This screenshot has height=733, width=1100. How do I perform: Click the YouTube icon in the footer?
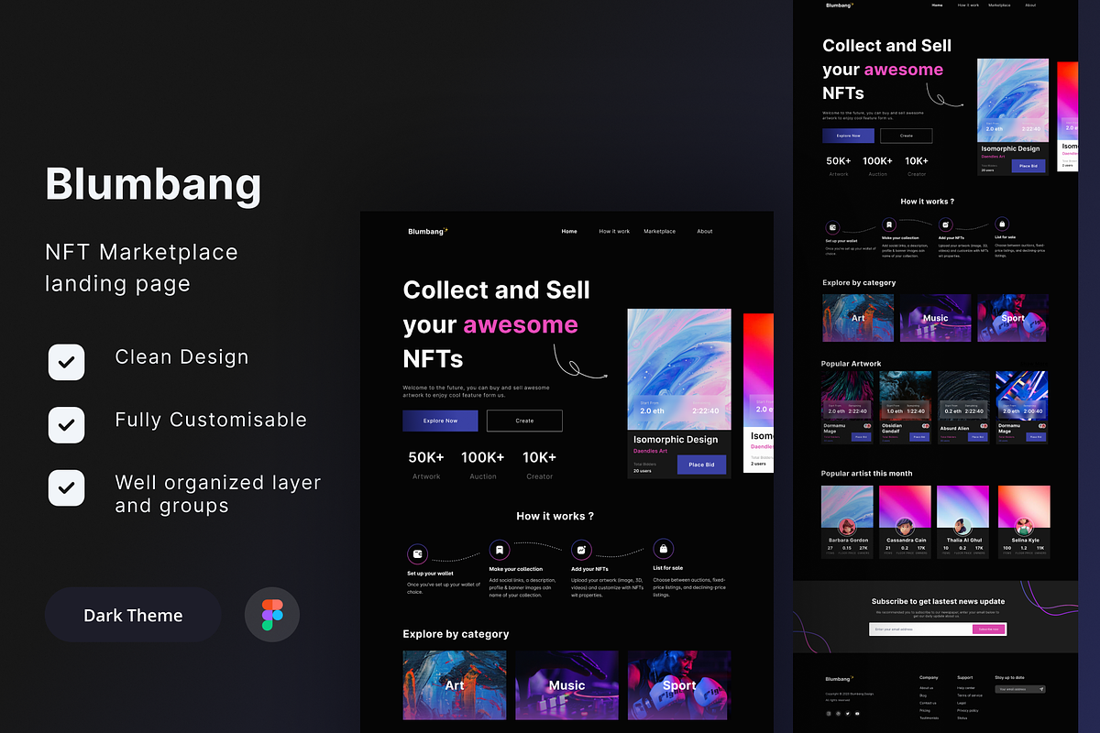857,714
